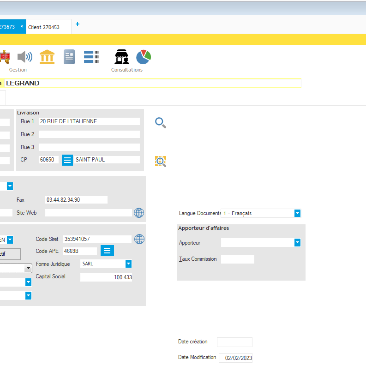Screen dimensions: 366x366
Task: Open the Code APE lookup list button
Action: [x=107, y=251]
